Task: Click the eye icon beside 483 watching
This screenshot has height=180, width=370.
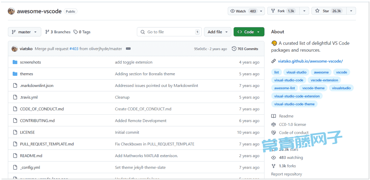Action: (x=273, y=158)
